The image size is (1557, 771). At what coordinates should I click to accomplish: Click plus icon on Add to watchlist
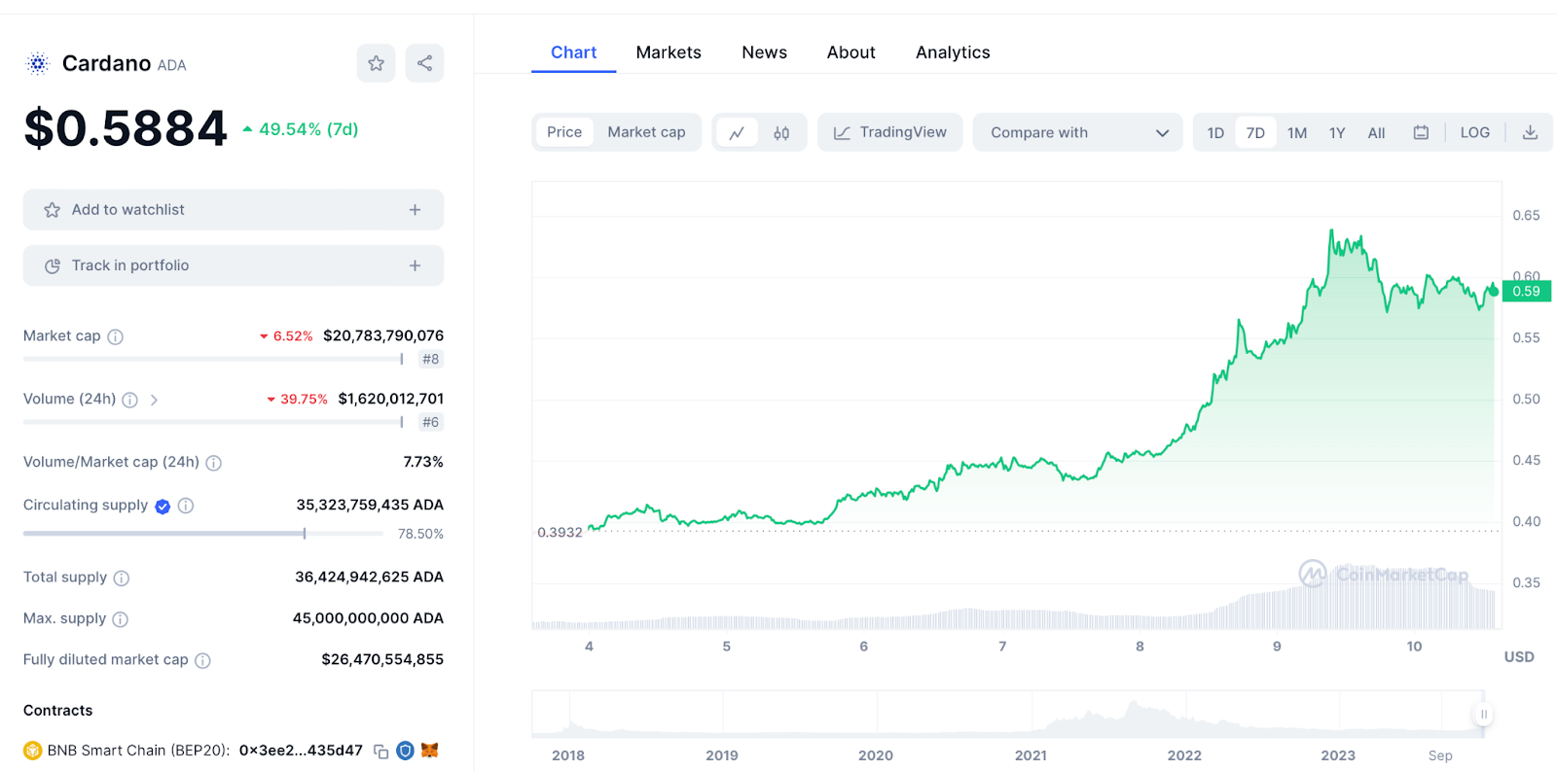415,210
